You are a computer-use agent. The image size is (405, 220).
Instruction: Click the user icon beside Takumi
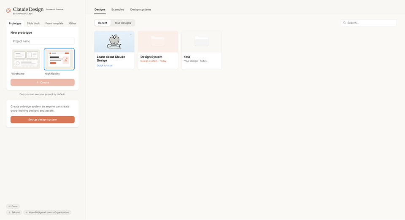10,212
